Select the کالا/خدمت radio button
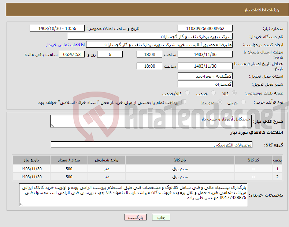Screen dimensions: 289x227 tap(187, 93)
